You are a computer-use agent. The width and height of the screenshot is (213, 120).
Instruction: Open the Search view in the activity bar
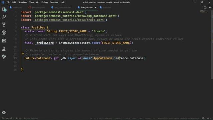4,17
